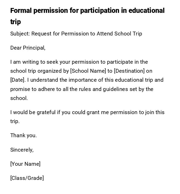Click the words "Attend School Trip" in subject
180x194 pixels.
point(119,34)
